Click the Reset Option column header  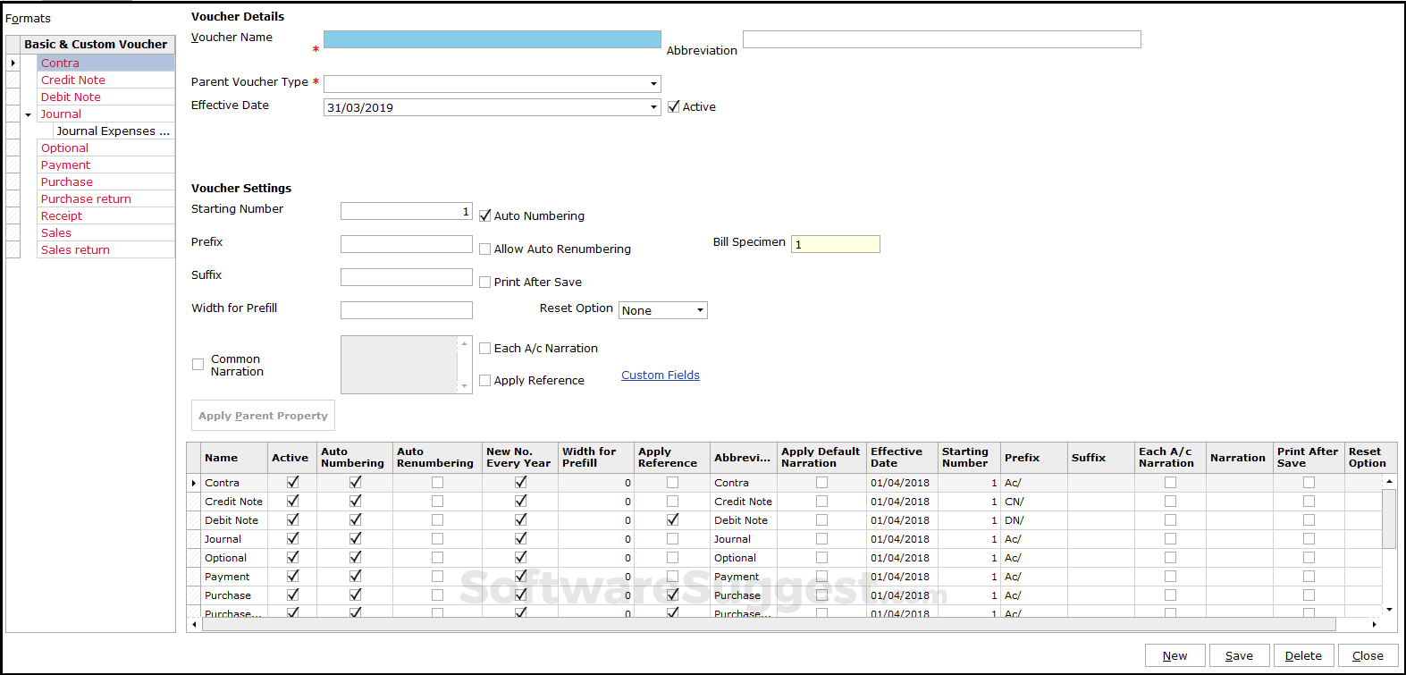(x=1370, y=457)
